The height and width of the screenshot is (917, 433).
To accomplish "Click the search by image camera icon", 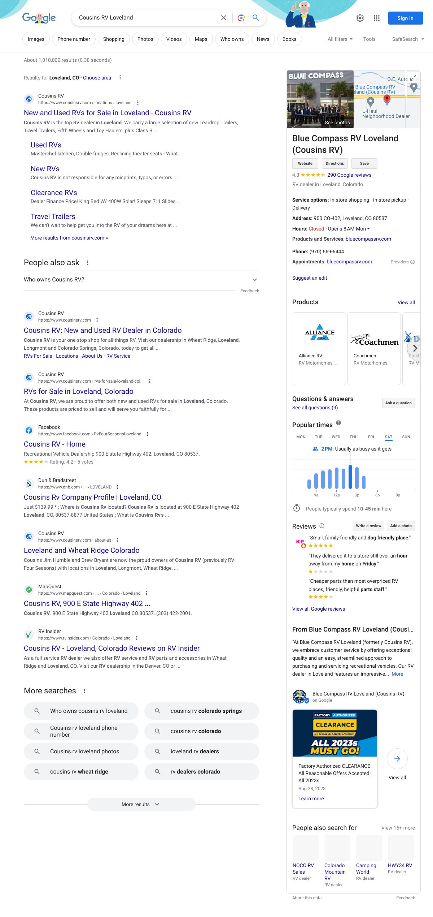I will click(x=241, y=18).
